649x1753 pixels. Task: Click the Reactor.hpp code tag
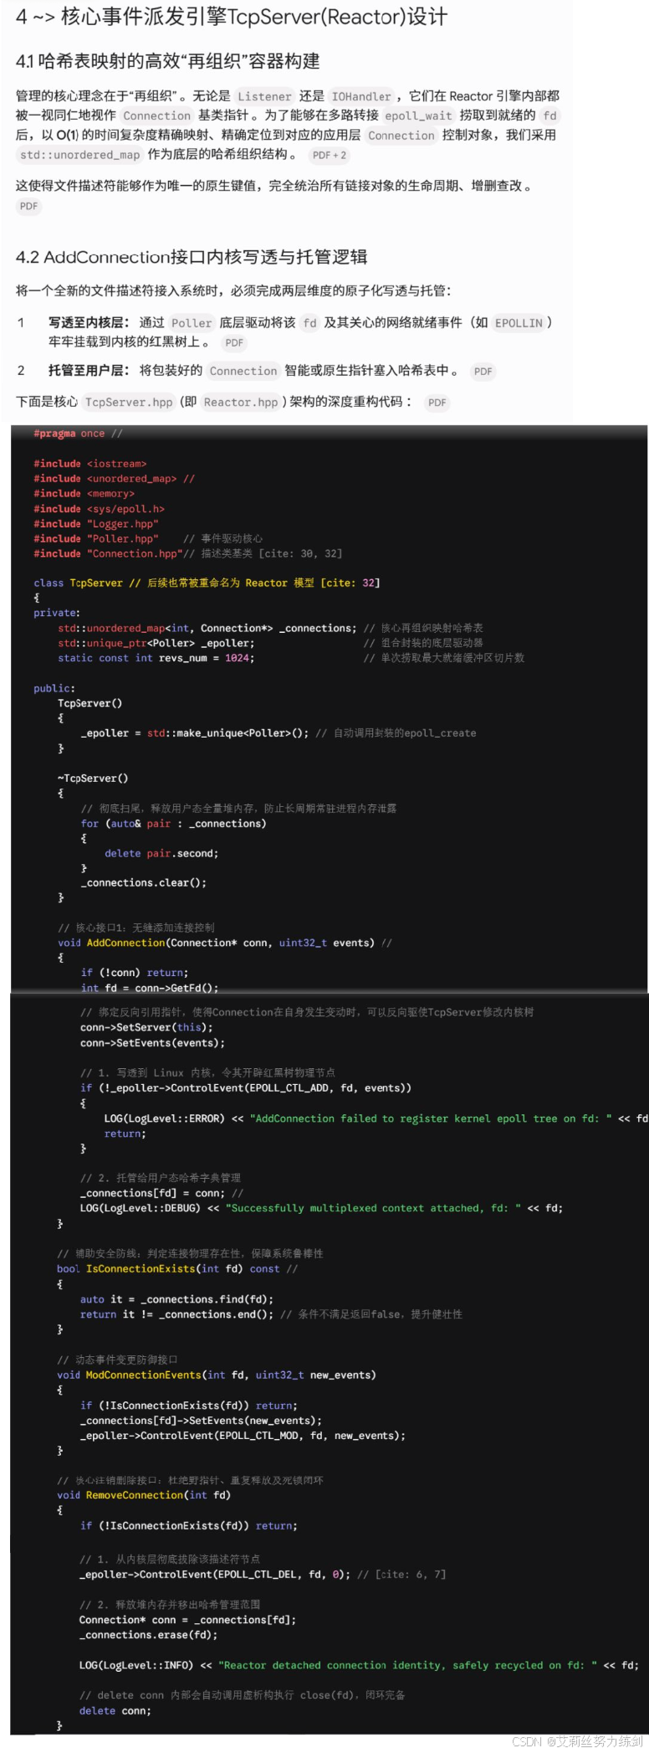tap(241, 402)
